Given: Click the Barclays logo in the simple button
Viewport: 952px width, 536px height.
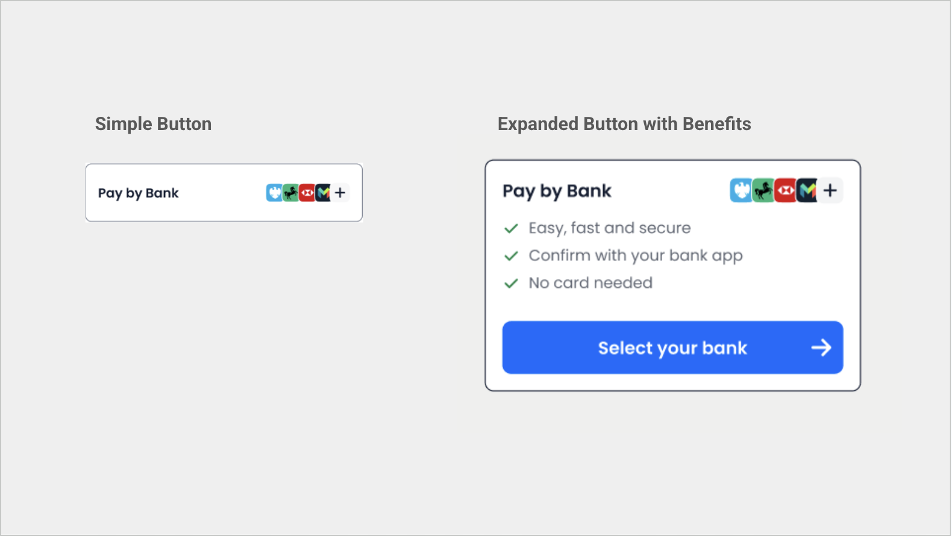Looking at the screenshot, I should (x=274, y=193).
